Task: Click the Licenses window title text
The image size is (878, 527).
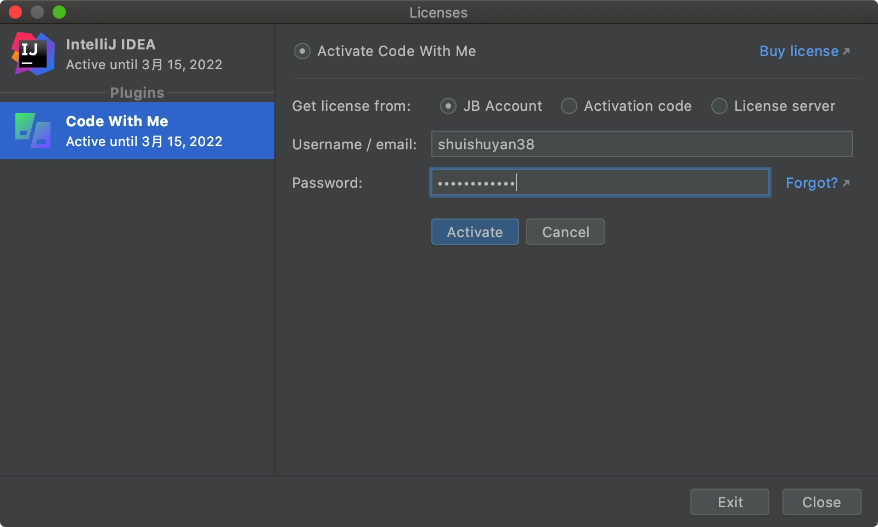Action: (x=438, y=13)
